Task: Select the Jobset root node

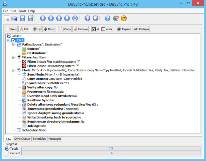Action: [14, 36]
